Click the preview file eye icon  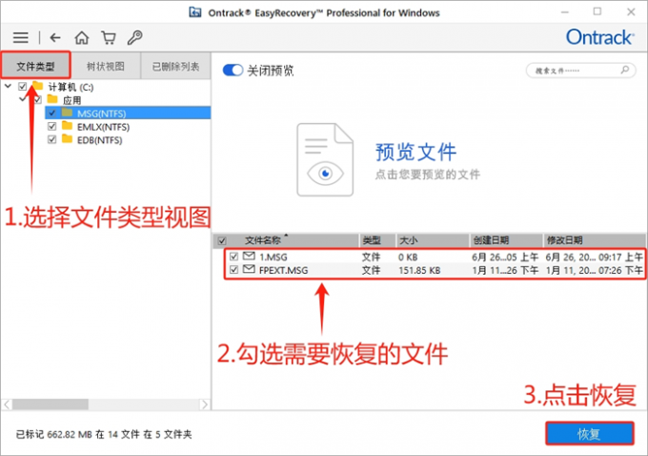click(325, 173)
